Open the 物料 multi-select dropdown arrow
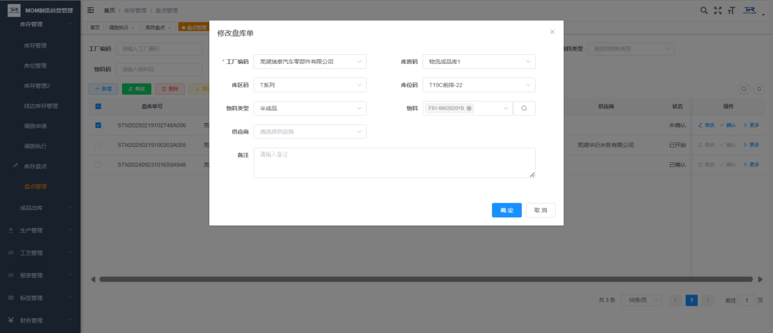773x333 pixels. coord(506,109)
